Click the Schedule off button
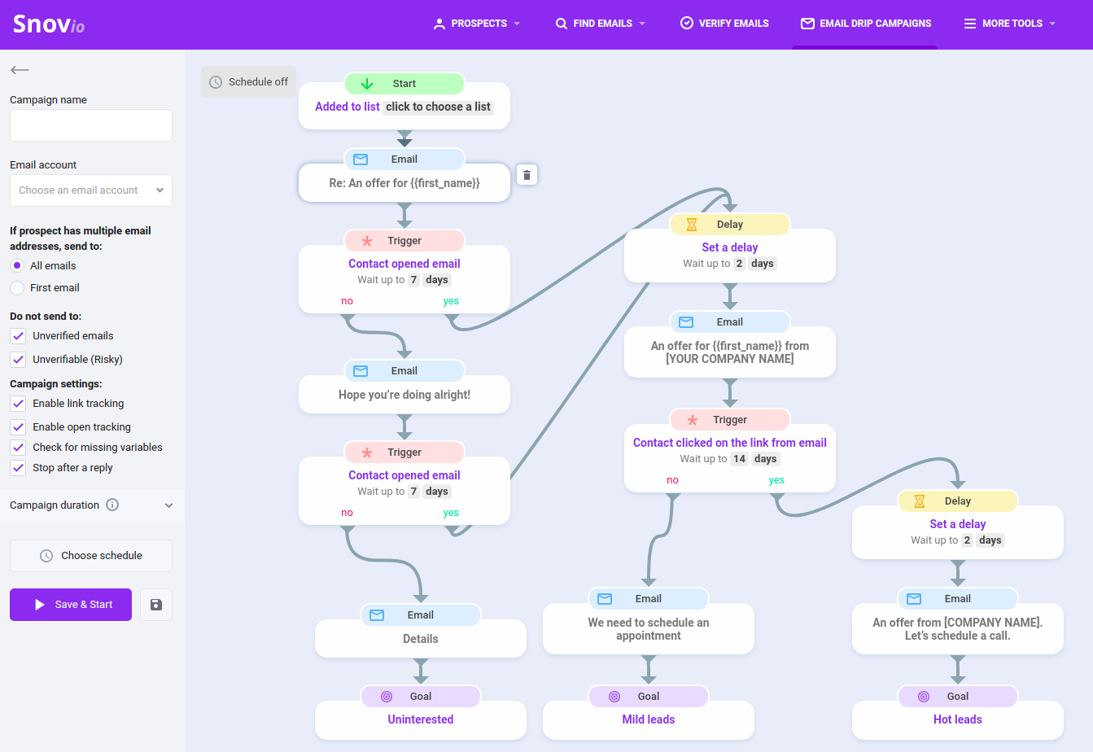The height and width of the screenshot is (752, 1093). (x=248, y=82)
